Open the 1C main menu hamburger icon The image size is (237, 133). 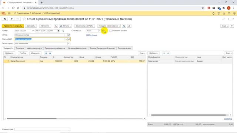pyautogui.click(x=9, y=13)
